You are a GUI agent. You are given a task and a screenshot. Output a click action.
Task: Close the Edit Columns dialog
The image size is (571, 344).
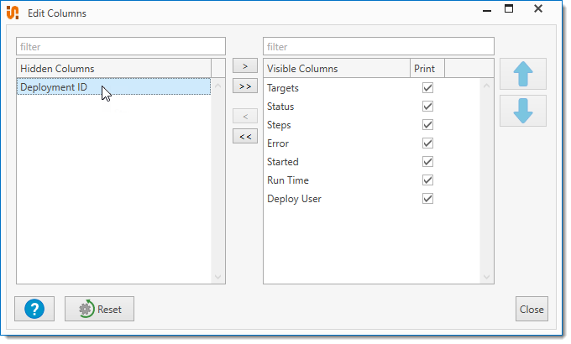[531, 309]
